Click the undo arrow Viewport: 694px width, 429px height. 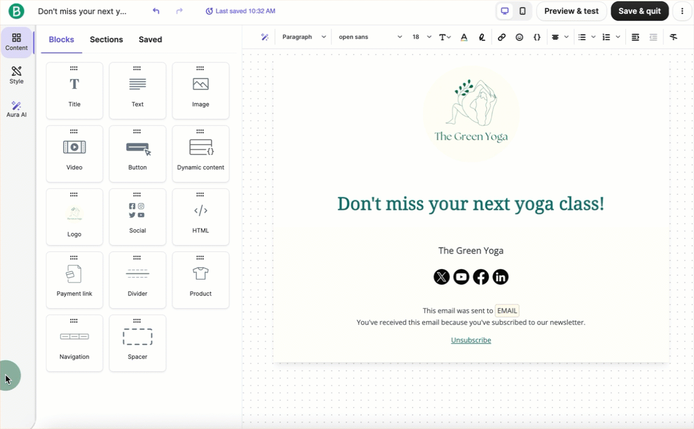click(156, 11)
